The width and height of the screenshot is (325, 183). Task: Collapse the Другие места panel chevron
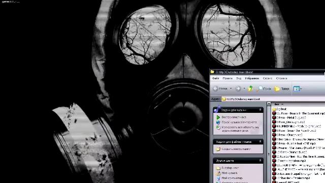(260, 161)
